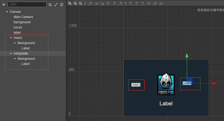Collapse Background under hotupdate node
Screen dimensions: 224x121
pyautogui.click(x=15, y=58)
